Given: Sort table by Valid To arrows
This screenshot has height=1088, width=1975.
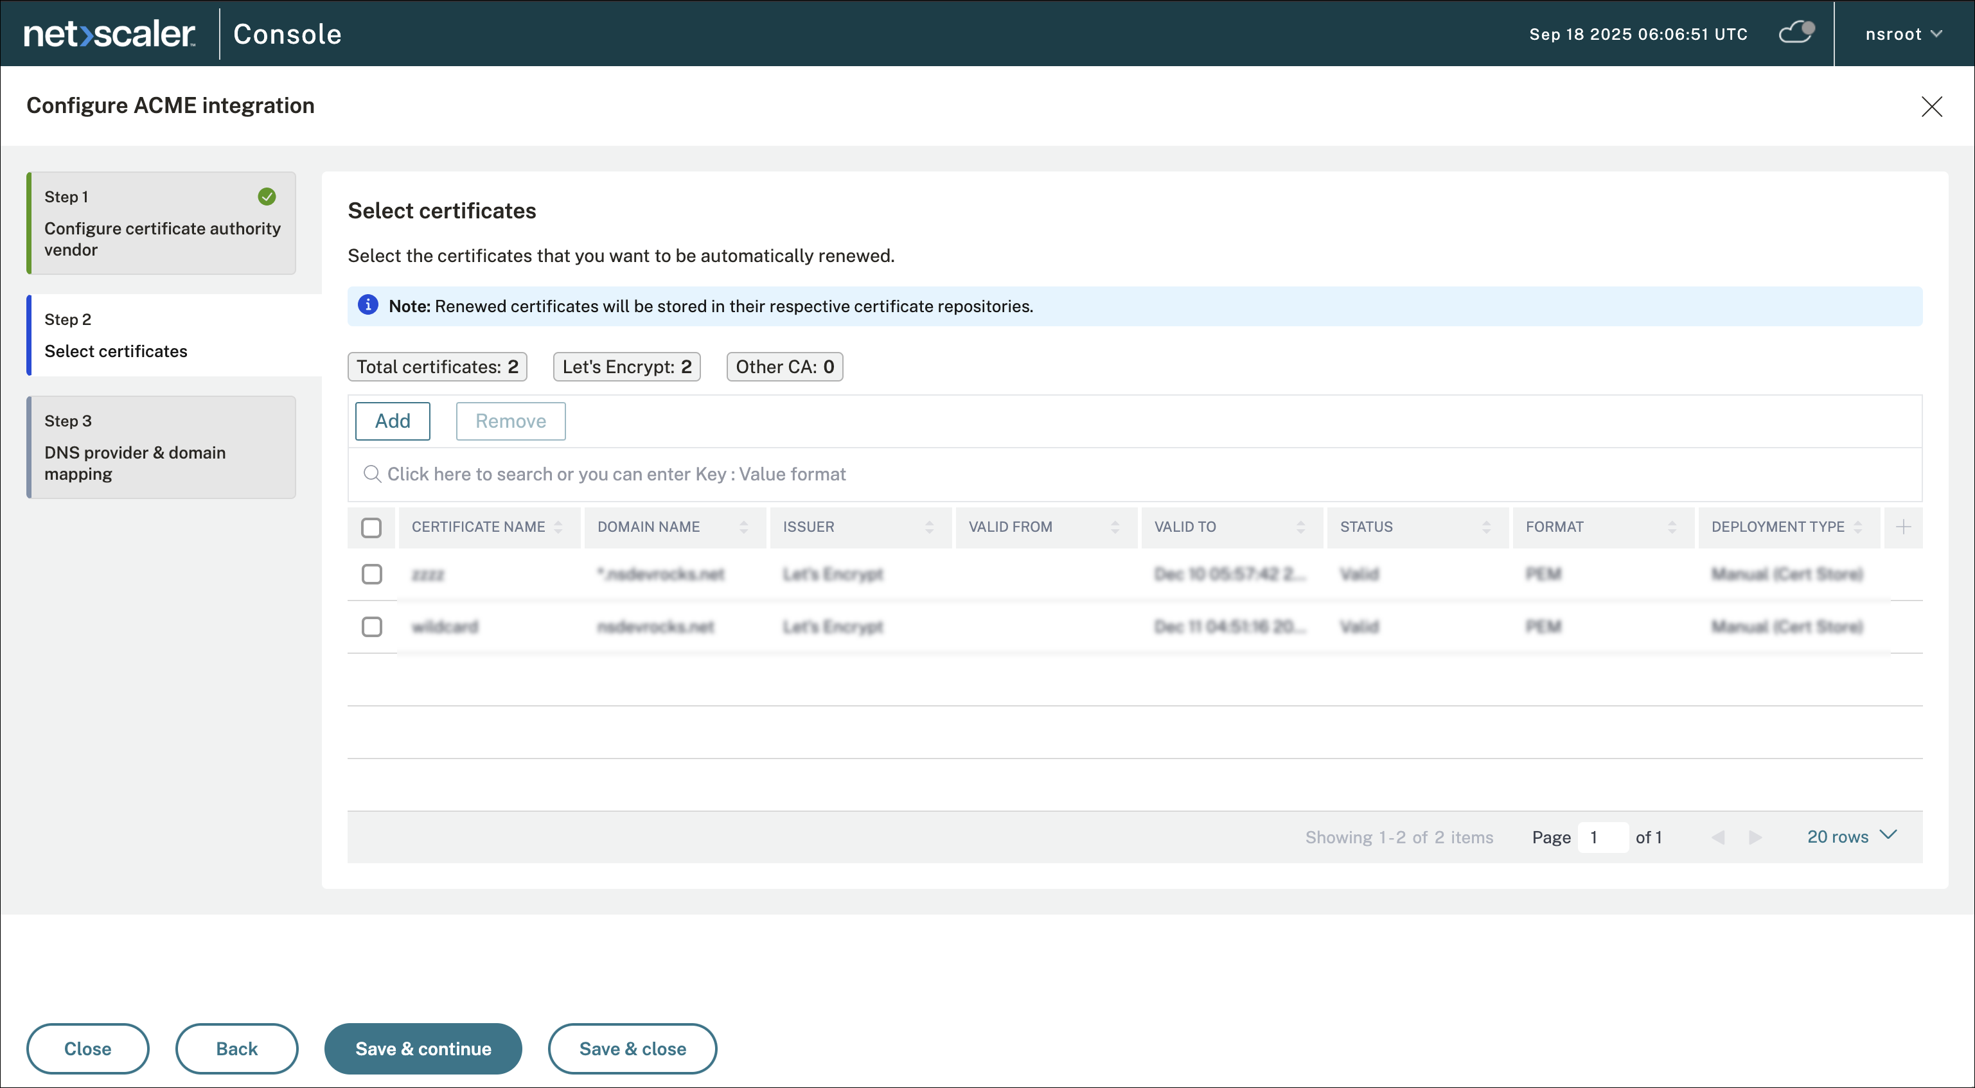Looking at the screenshot, I should [x=1300, y=527].
